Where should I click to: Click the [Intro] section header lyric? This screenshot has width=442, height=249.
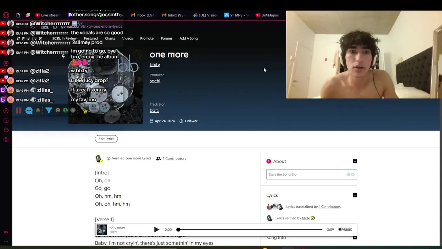[102, 173]
